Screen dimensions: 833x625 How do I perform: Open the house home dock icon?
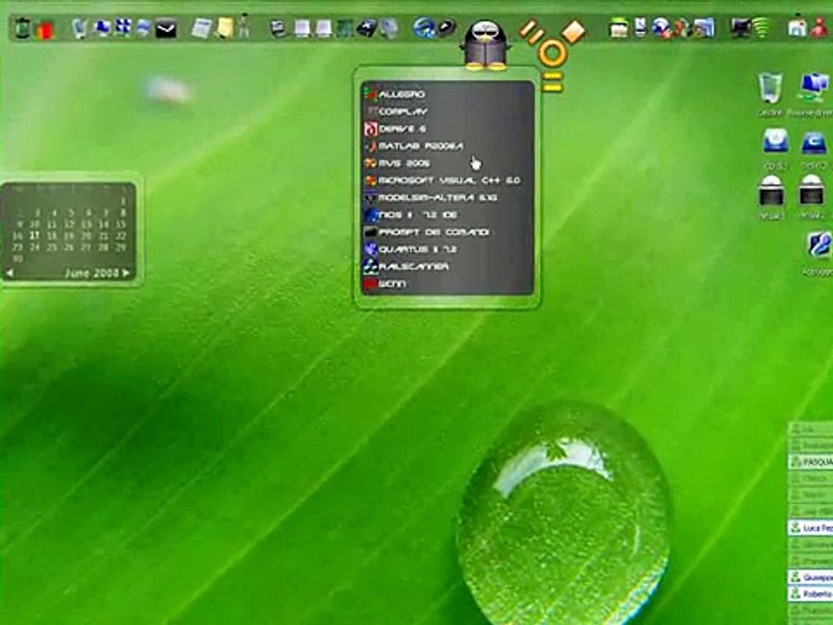pos(797,27)
